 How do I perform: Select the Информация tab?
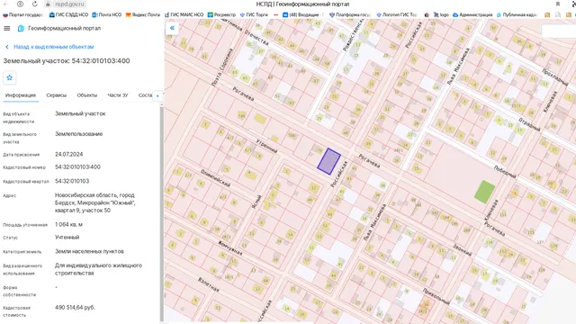(21, 95)
